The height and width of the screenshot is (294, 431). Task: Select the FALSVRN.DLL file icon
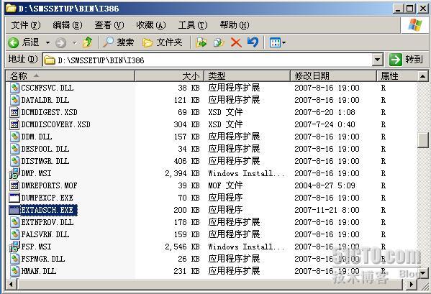click(14, 234)
